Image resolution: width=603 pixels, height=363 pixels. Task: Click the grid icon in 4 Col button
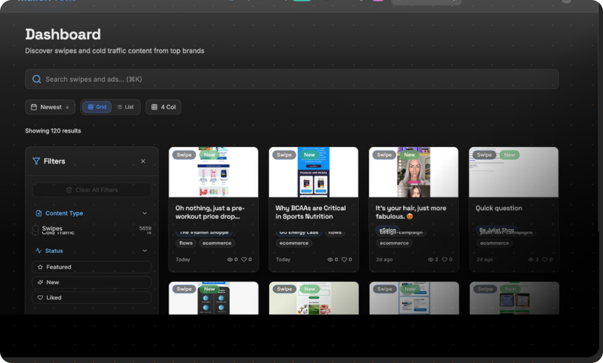(154, 107)
